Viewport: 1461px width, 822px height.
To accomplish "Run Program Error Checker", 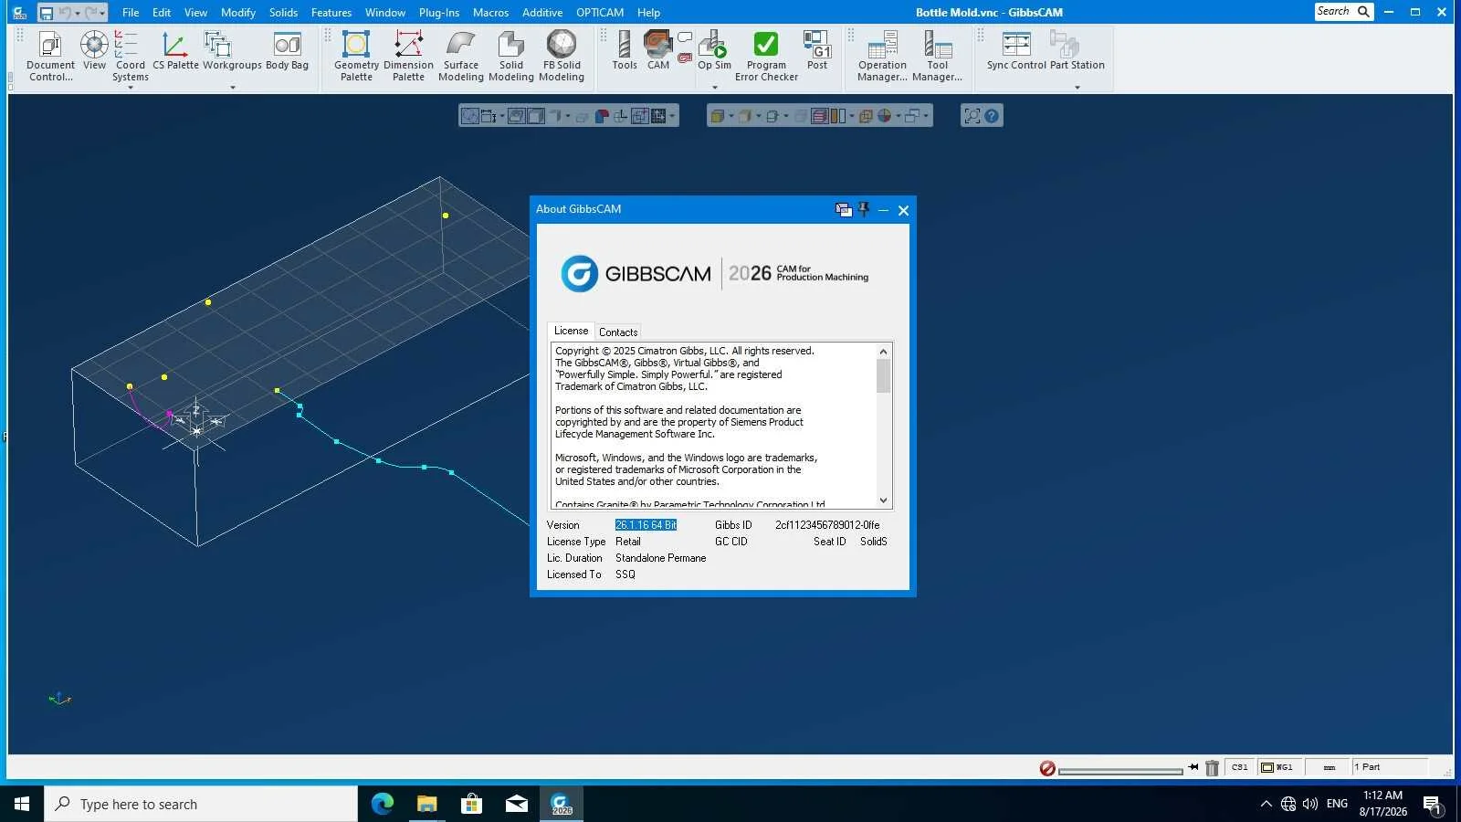I will [x=766, y=57].
